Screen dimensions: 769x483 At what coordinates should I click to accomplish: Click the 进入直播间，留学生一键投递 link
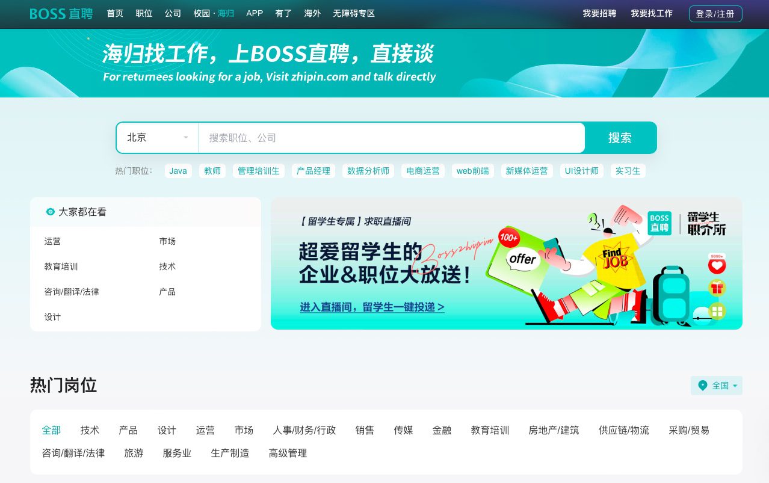pos(372,307)
